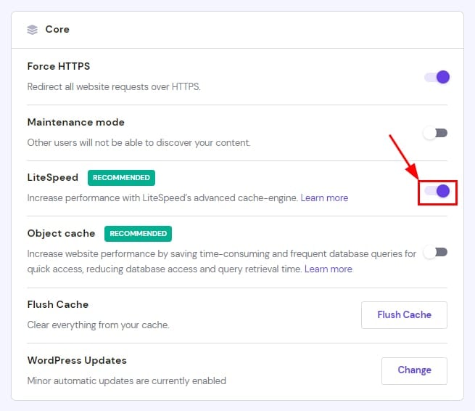475x411 pixels.
Task: Click the Change button for WordPress Updates
Action: click(414, 370)
